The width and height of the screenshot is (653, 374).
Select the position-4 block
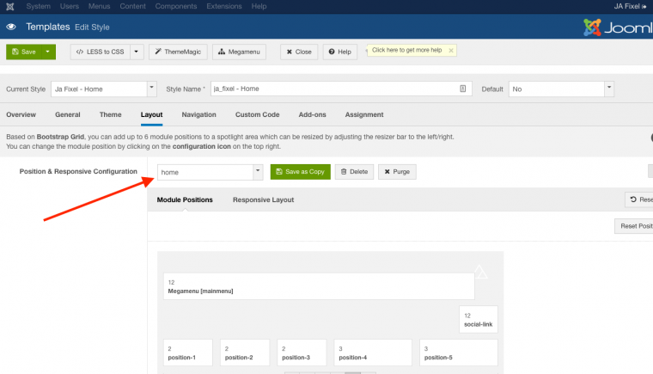point(373,353)
